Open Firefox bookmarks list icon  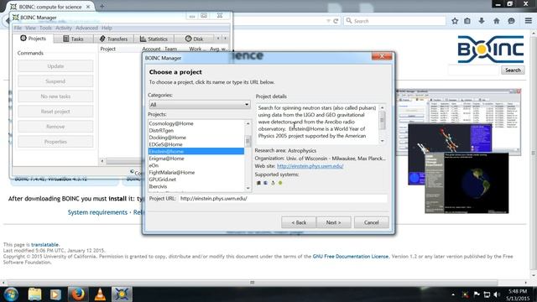467,21
